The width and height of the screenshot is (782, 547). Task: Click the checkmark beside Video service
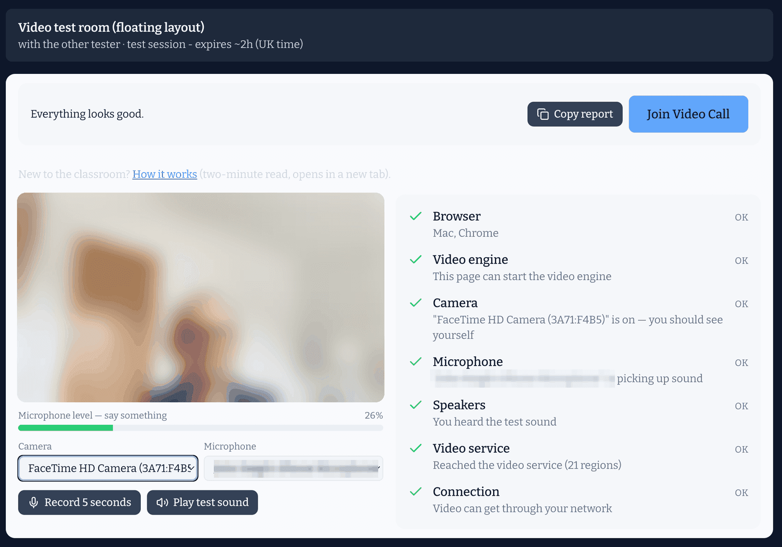pyautogui.click(x=416, y=448)
